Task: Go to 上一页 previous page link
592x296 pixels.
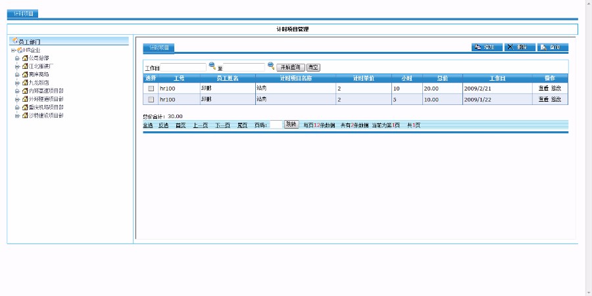Action: coord(201,125)
